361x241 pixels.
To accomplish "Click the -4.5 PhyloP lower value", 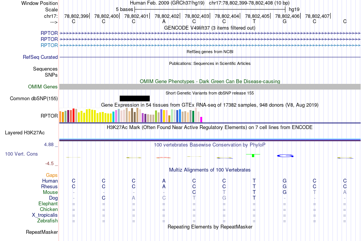I will pyautogui.click(x=49, y=164).
